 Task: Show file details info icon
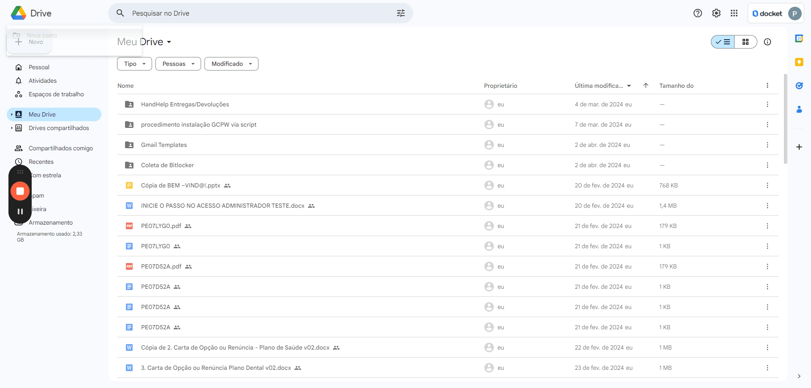coord(767,42)
